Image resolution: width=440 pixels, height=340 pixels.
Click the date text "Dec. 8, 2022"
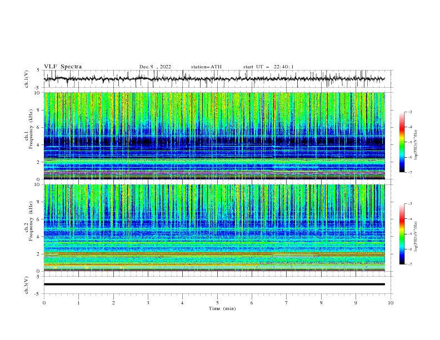coord(155,67)
